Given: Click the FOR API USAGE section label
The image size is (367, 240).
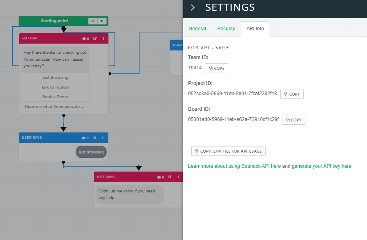Looking at the screenshot, I should coord(209,48).
